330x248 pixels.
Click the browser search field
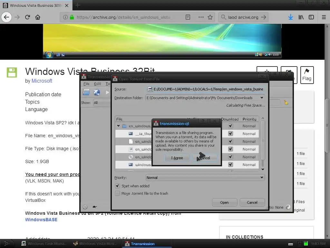point(243,17)
